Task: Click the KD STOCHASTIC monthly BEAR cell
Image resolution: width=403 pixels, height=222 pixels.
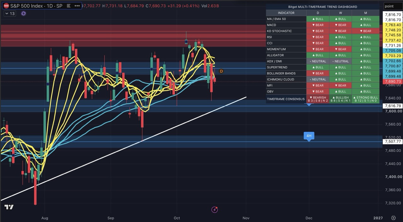Action: point(366,31)
